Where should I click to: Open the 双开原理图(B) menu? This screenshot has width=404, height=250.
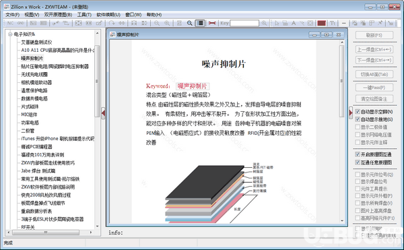(58, 15)
